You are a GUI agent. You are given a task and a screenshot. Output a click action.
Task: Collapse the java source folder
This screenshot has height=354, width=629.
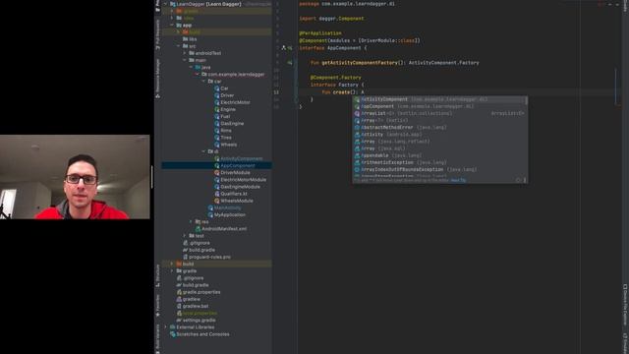pos(191,67)
